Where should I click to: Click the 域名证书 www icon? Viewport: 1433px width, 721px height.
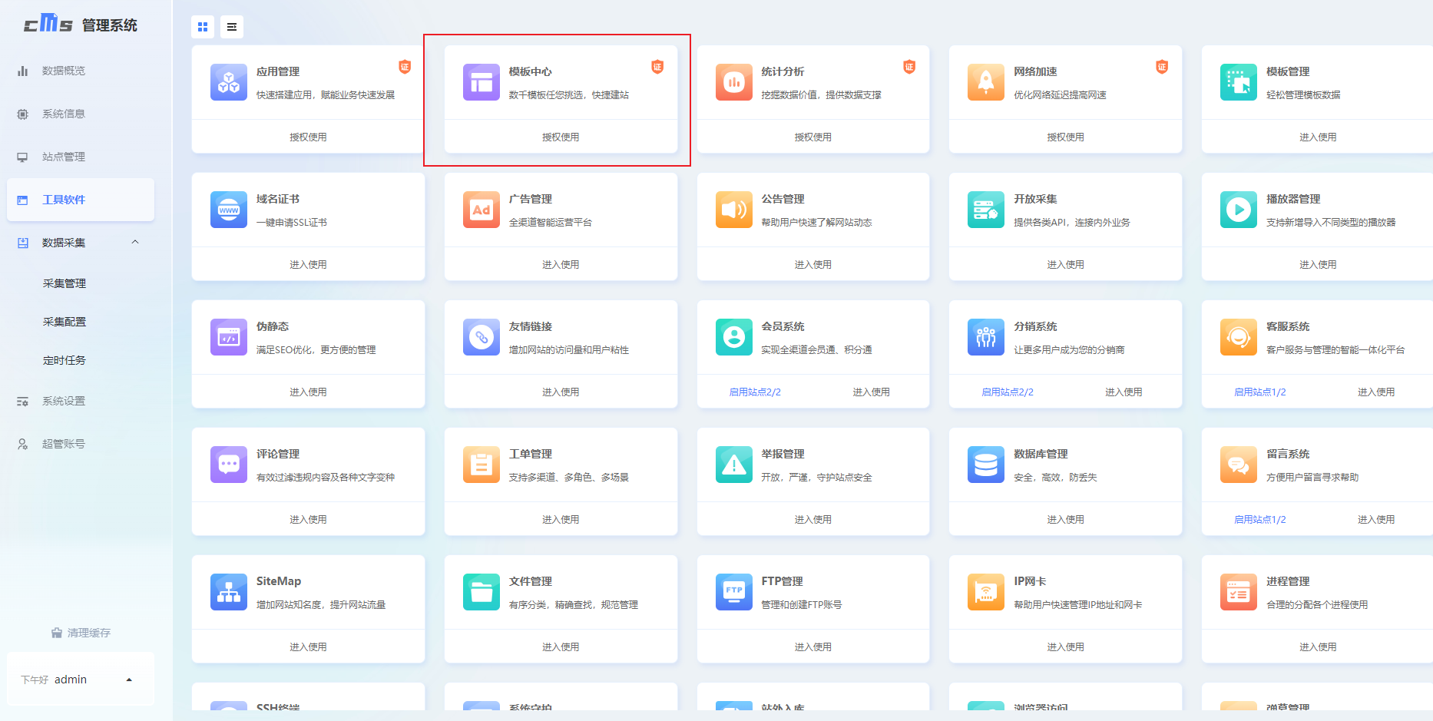point(229,210)
